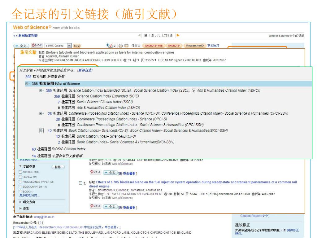Open 63 BIOSIS Citation Index link
The image size is (317, 238).
pyautogui.click(x=34, y=149)
